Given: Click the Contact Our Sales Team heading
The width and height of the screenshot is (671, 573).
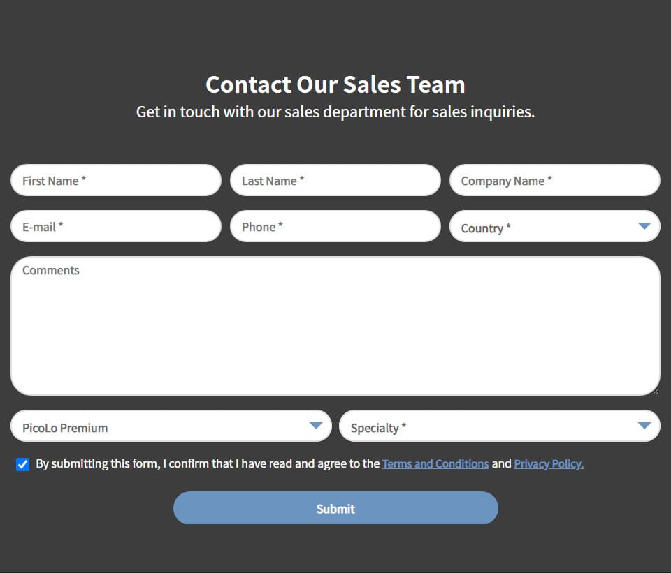Looking at the screenshot, I should [335, 84].
